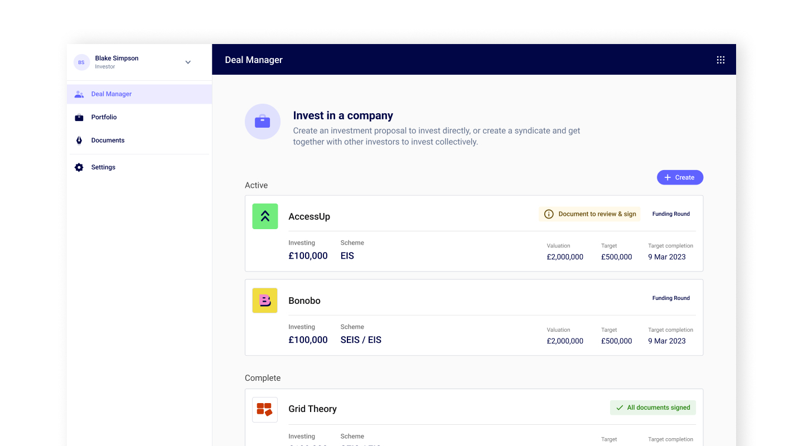Click the green checkmark on signed badge
This screenshot has height=446, width=803.
(x=619, y=408)
